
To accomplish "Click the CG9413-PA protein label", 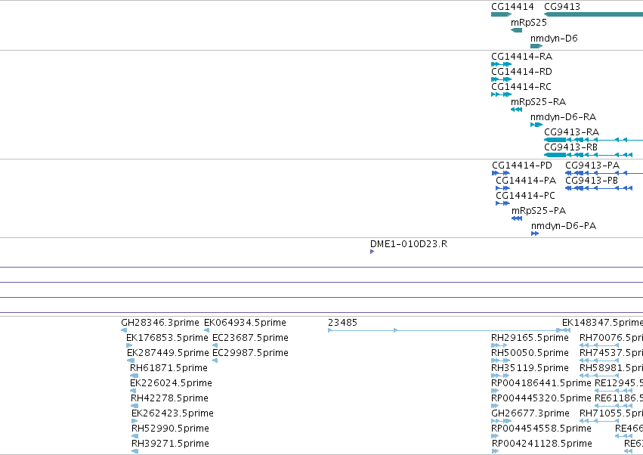I will click(x=592, y=166).
